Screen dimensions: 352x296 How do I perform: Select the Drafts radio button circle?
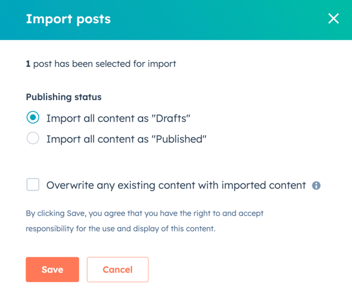(x=33, y=117)
